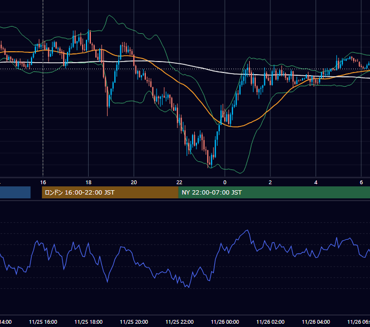Click the 11/25 20:00 date label

tap(134, 322)
